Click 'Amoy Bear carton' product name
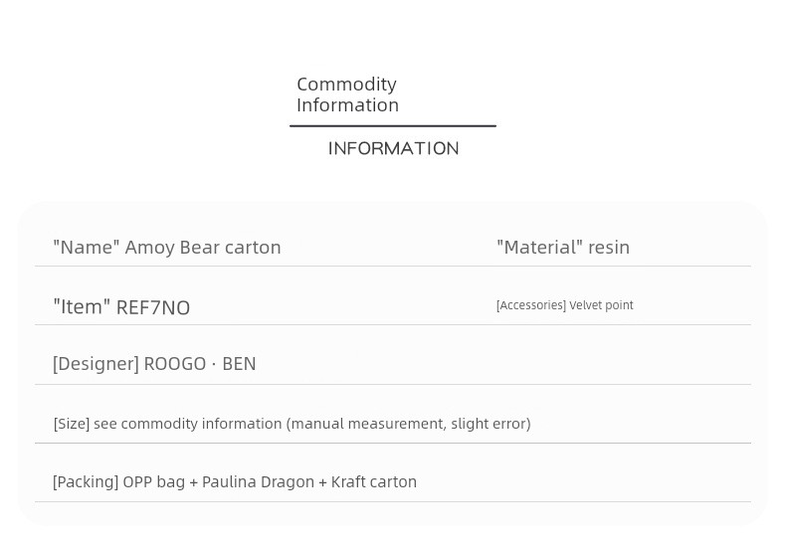 (x=203, y=248)
